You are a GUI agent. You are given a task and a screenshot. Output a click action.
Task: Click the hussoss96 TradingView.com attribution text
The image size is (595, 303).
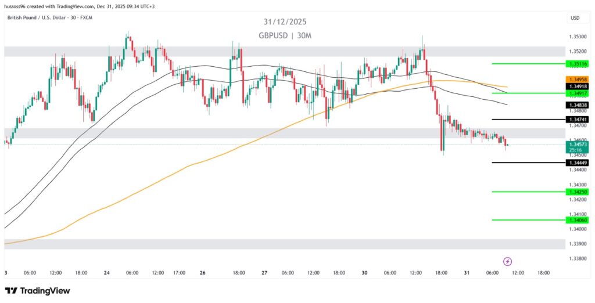coord(81,6)
